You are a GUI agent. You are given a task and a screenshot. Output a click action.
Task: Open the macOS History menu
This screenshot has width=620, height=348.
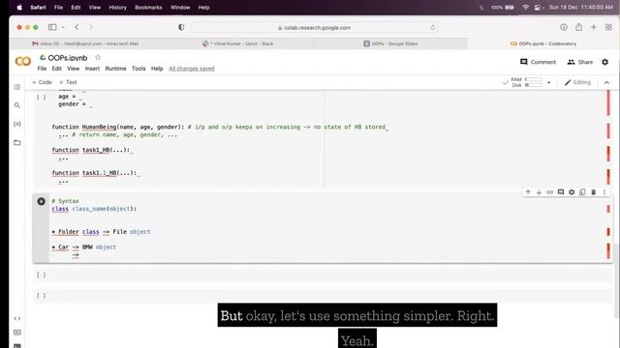(117, 7)
